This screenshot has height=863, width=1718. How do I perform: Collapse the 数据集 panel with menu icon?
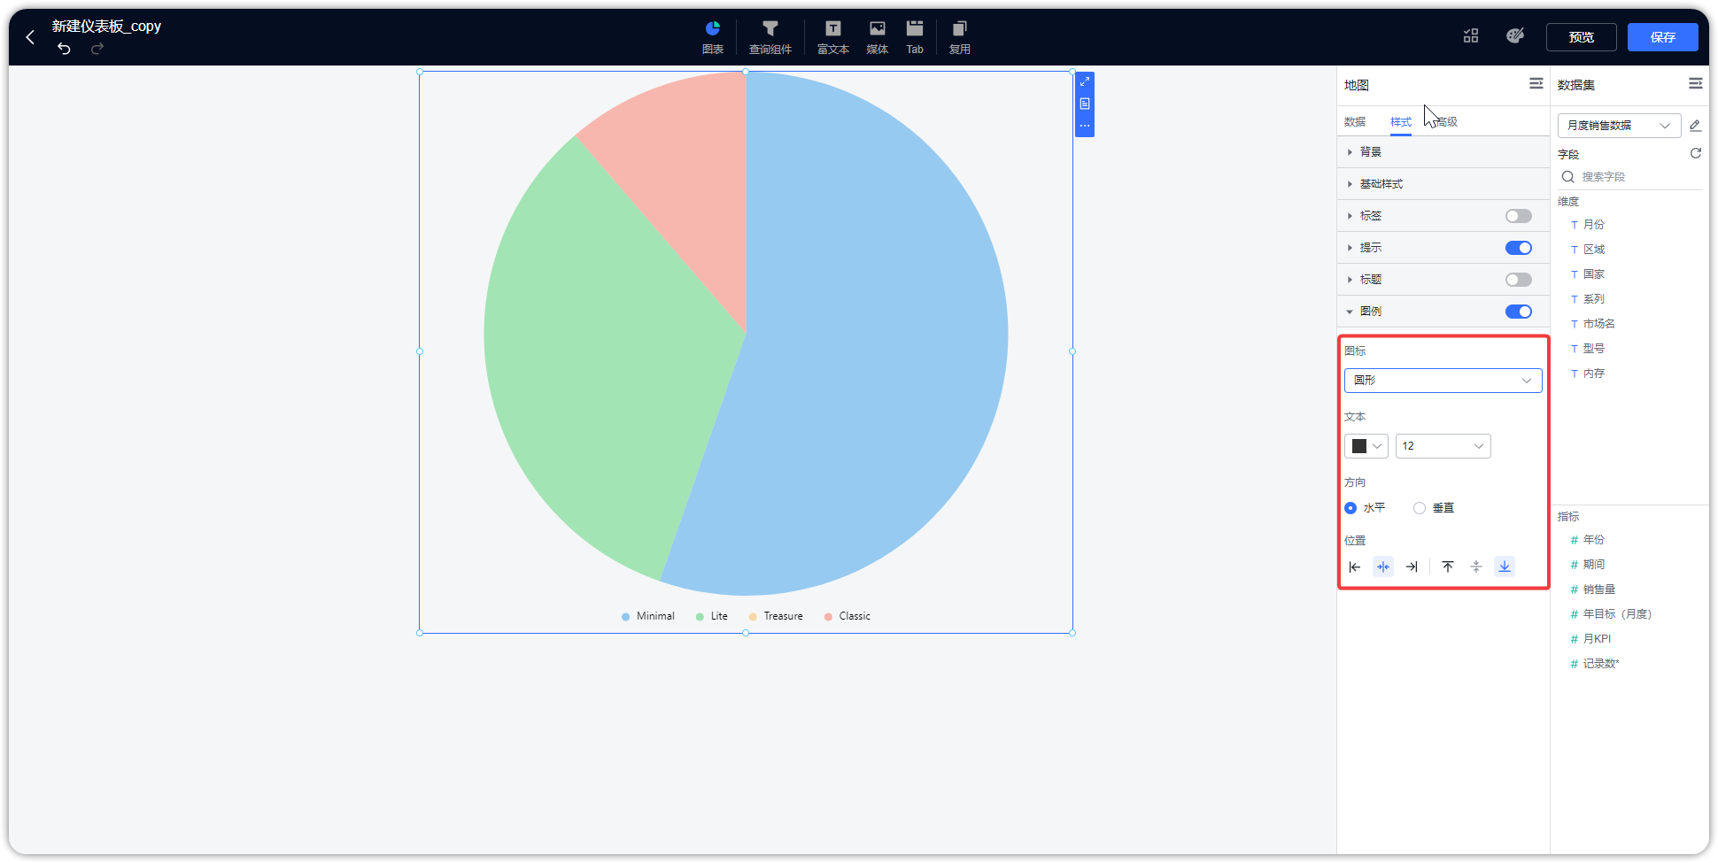[1696, 83]
